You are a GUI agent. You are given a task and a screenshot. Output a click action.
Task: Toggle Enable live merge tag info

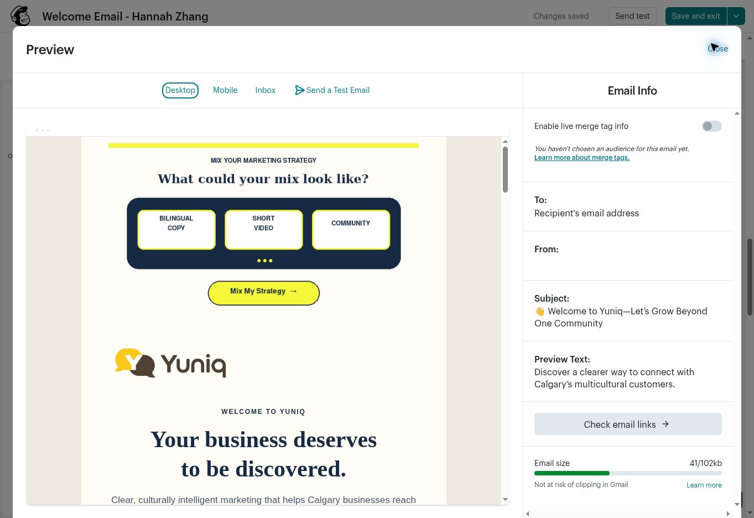[711, 126]
